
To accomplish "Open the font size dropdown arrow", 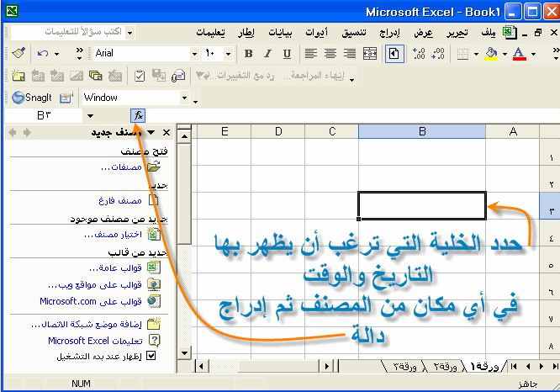I will (x=228, y=55).
